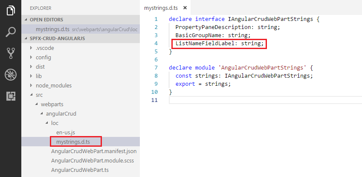Open AngularCrudWebPart.manifest.json file
The height and width of the screenshot is (177, 362).
[x=93, y=151]
